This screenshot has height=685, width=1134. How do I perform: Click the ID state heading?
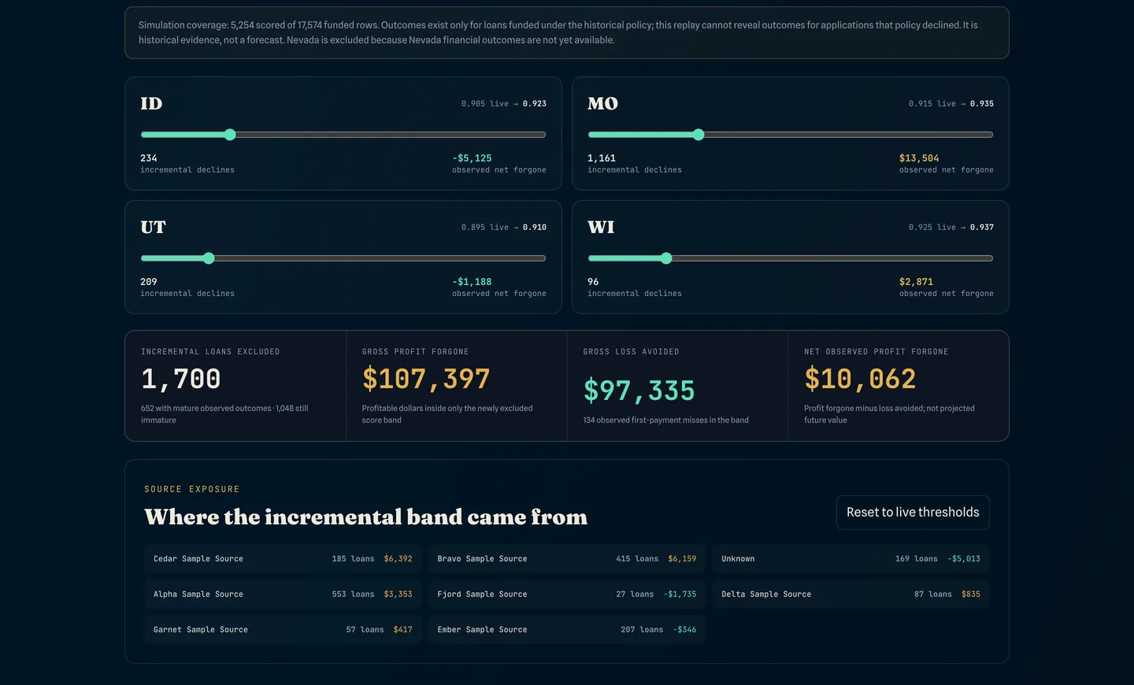(151, 104)
